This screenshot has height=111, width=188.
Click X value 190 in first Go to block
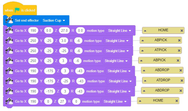[33, 31]
